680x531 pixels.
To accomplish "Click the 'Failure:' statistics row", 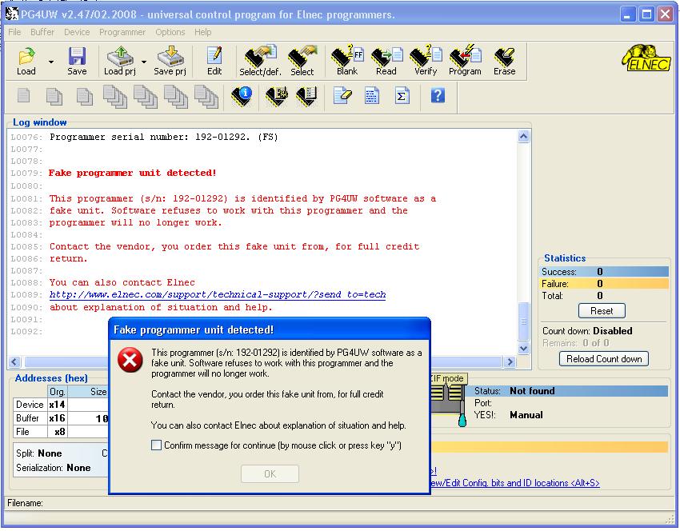I will pyautogui.click(x=605, y=284).
